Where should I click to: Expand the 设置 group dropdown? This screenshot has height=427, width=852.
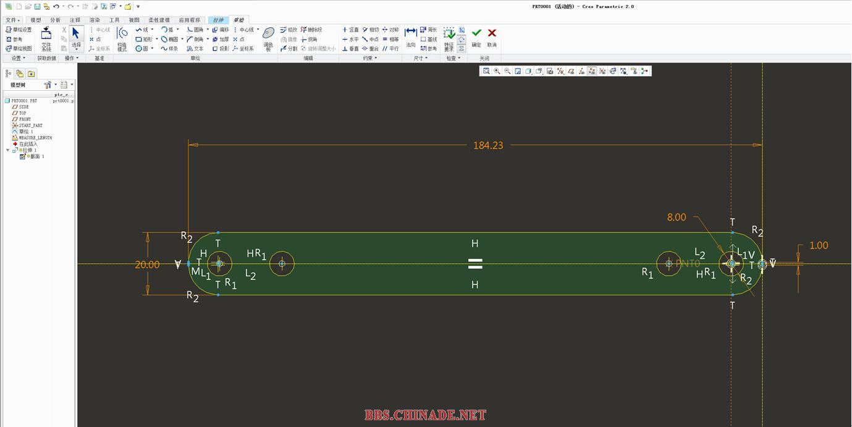(x=18, y=58)
